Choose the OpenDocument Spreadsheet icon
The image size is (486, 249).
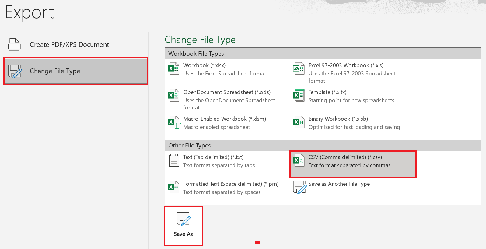click(173, 95)
